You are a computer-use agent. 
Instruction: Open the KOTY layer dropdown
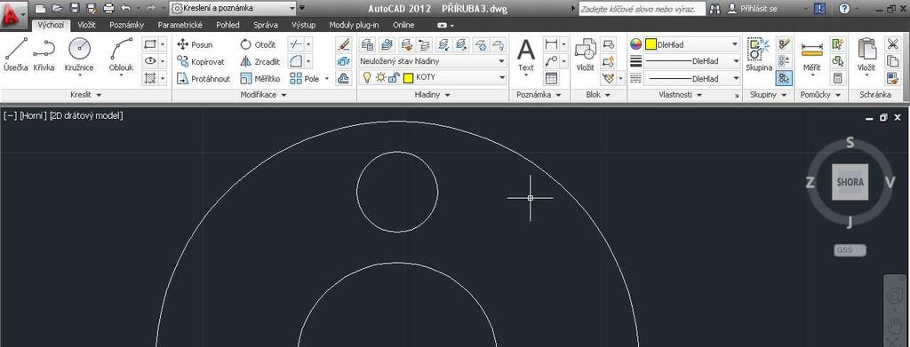click(x=433, y=77)
